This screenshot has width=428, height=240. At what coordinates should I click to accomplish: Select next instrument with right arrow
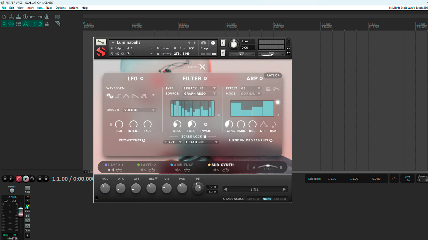tap(195, 42)
